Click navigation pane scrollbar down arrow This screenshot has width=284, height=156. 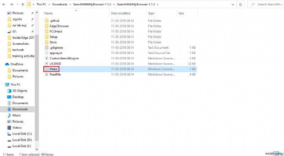coord(37,150)
